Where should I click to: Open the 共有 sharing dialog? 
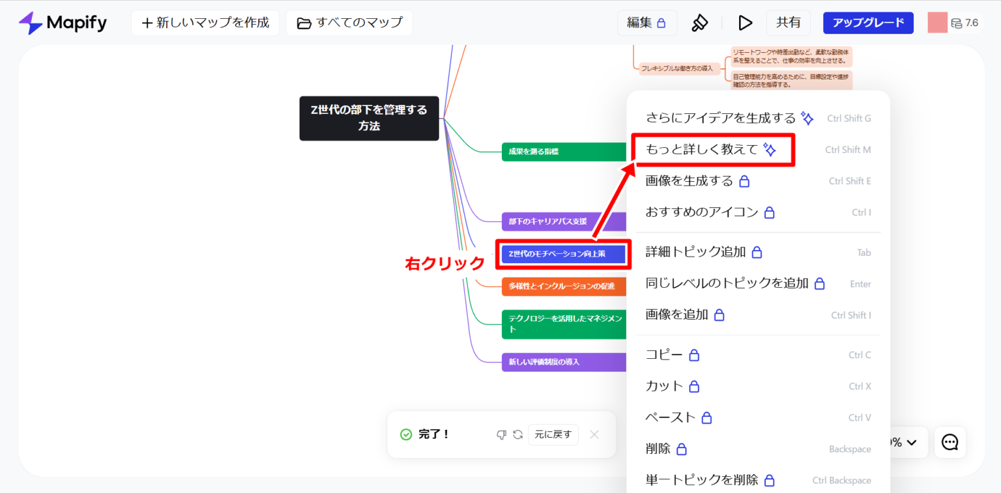789,22
